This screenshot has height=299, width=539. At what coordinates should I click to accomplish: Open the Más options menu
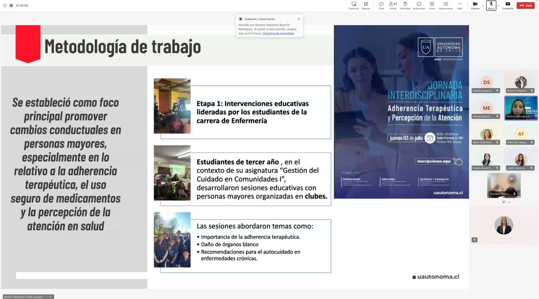[x=459, y=5]
